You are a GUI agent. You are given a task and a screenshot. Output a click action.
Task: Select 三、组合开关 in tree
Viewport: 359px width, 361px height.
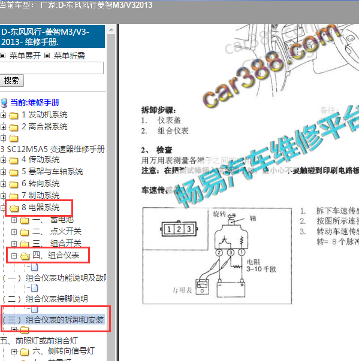click(57, 243)
